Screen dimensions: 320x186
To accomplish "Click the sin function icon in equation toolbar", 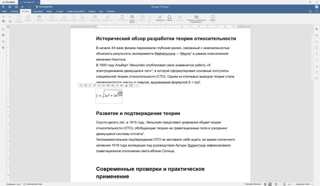I will point(112,85).
